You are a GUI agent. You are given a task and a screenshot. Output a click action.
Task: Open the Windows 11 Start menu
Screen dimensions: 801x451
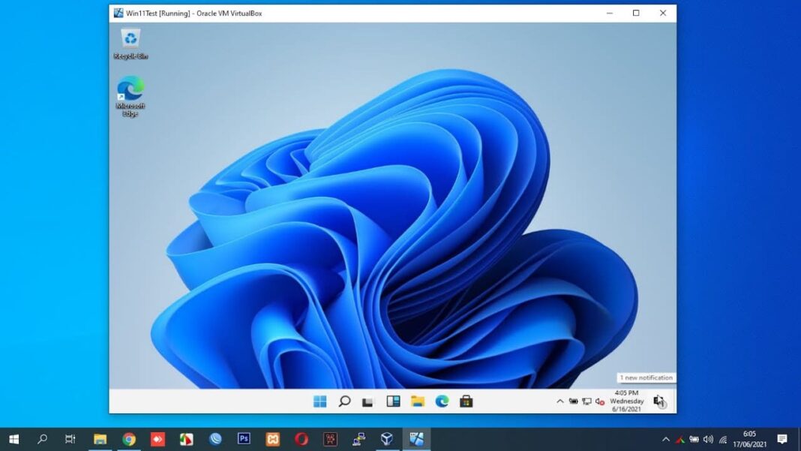coord(319,401)
